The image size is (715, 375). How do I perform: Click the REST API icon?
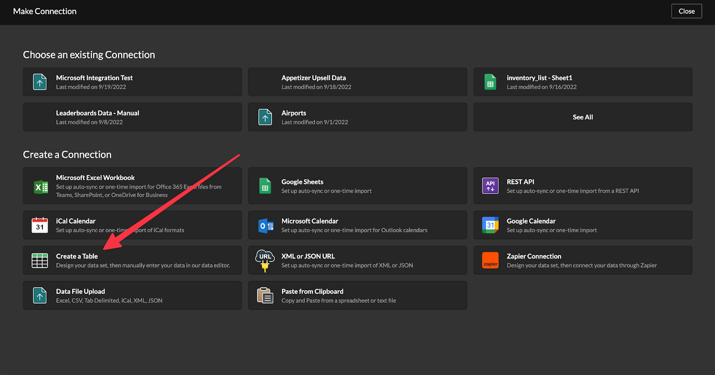[x=490, y=186]
